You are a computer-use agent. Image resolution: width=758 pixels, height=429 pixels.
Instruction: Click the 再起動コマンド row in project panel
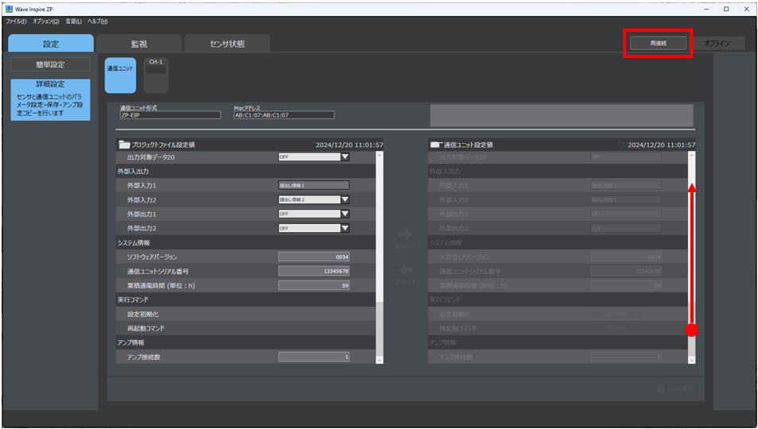[246, 329]
